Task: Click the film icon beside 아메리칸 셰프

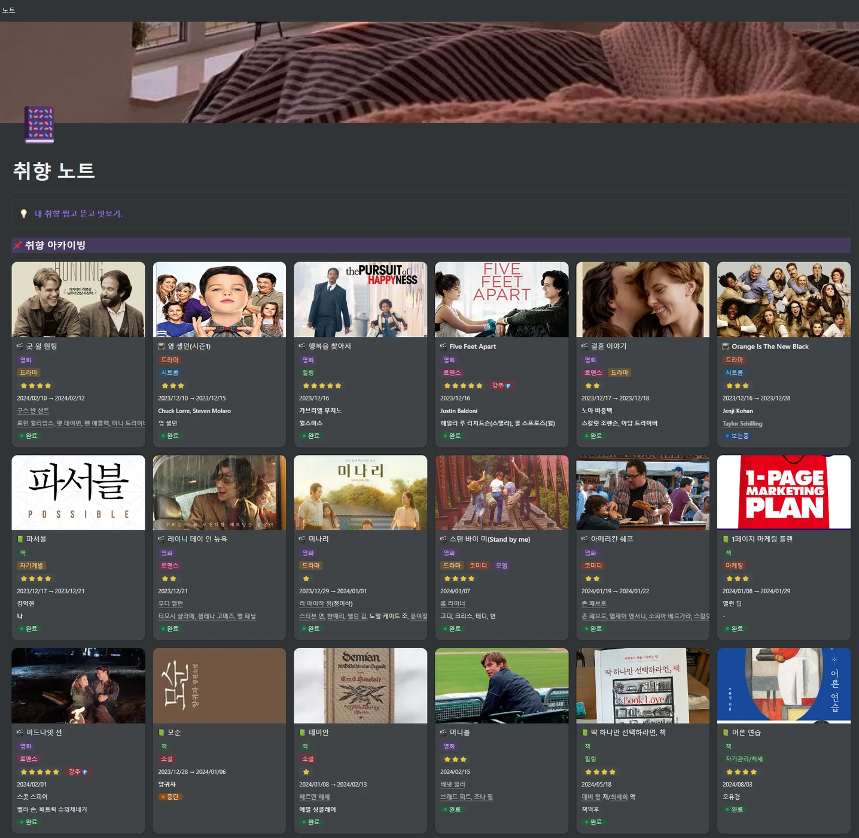Action: pos(584,539)
